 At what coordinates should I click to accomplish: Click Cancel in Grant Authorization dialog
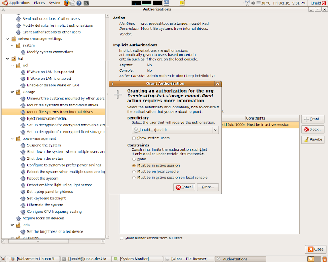coord(184,187)
